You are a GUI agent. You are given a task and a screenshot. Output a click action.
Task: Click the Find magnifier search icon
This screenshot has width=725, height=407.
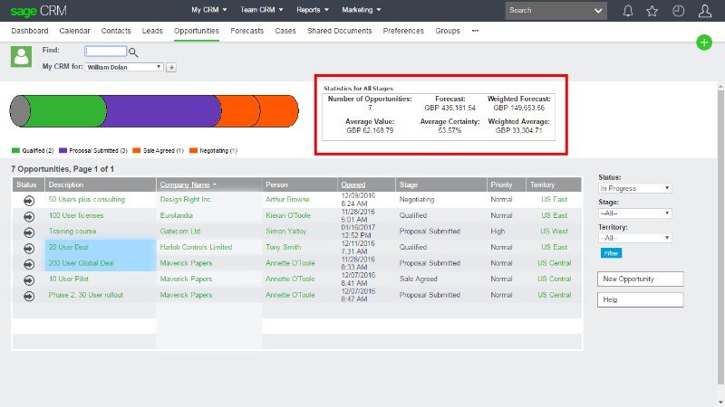[134, 52]
